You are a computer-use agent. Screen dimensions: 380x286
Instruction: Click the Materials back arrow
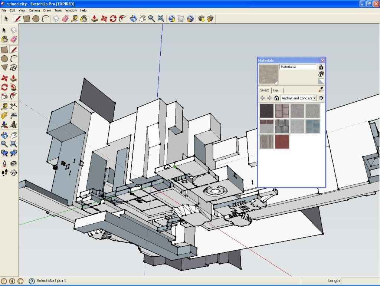click(x=262, y=98)
